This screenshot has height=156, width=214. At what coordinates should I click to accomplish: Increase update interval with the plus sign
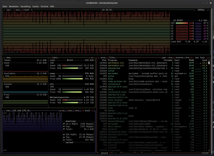206,10
